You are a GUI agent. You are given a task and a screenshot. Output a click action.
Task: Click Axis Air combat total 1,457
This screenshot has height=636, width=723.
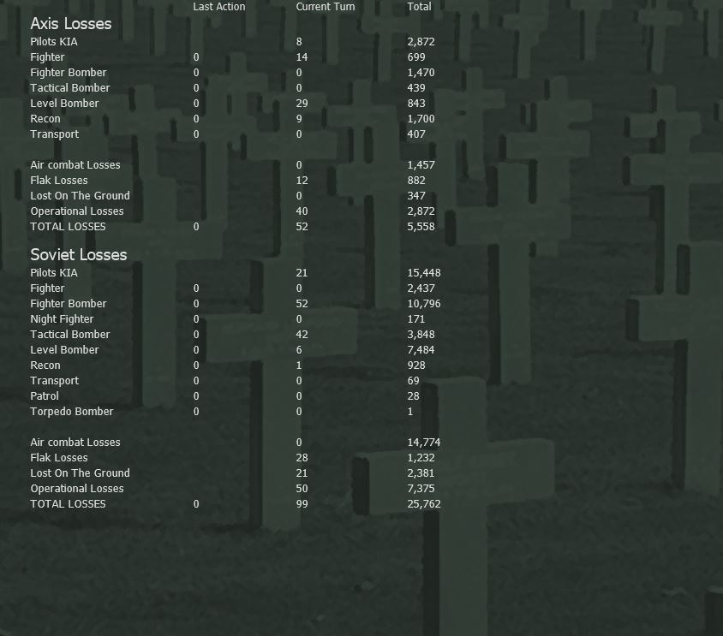(x=421, y=165)
